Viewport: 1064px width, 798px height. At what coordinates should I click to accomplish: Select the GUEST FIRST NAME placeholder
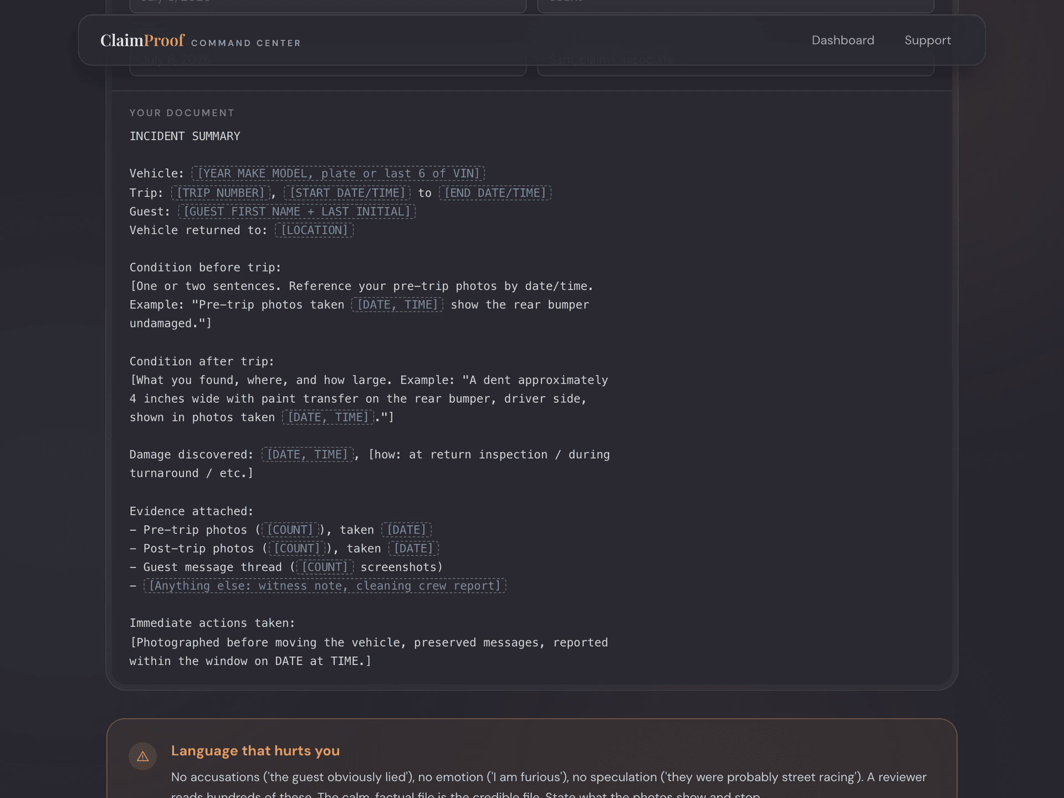coord(297,212)
